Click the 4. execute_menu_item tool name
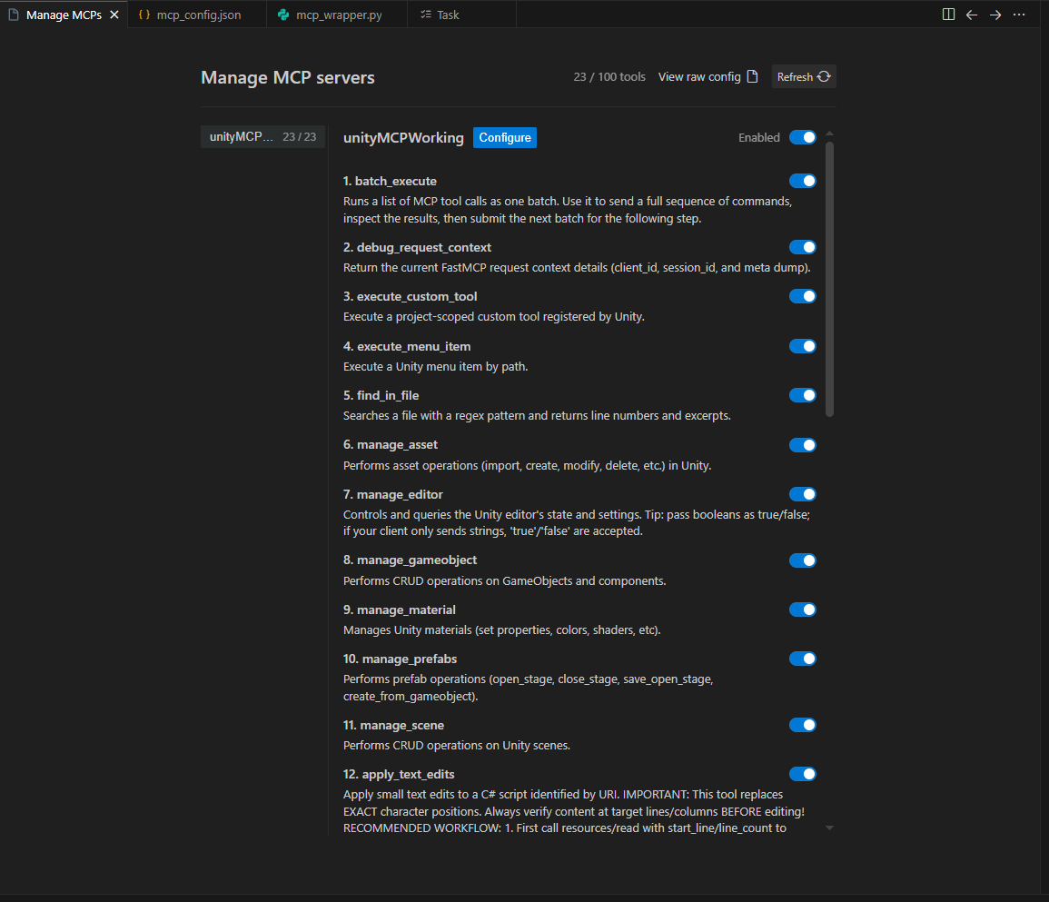The width and height of the screenshot is (1049, 902). pos(407,347)
